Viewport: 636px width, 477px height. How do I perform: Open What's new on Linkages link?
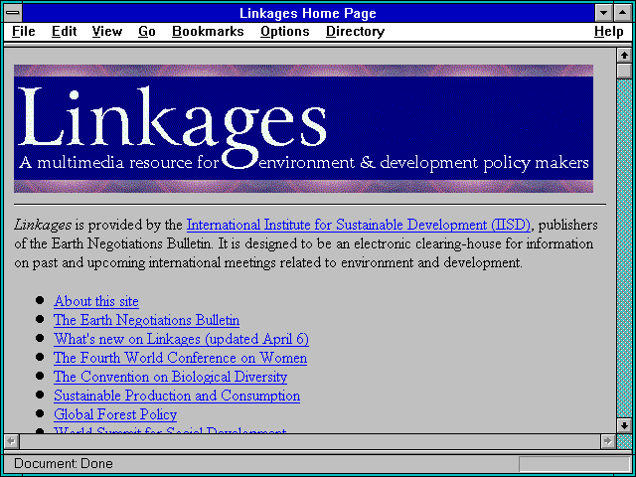click(x=181, y=339)
